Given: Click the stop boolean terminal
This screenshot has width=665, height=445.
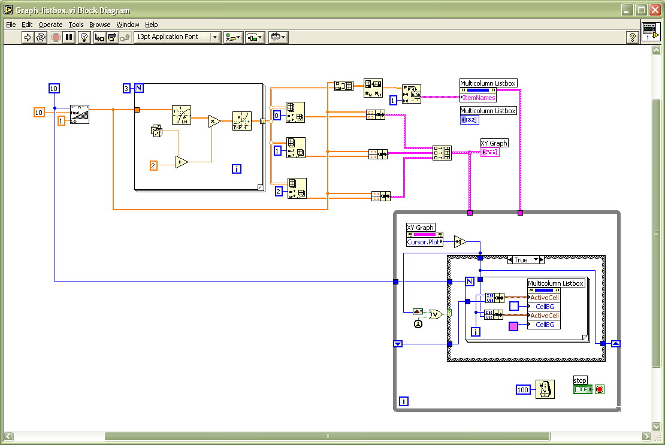Looking at the screenshot, I should 582,389.
